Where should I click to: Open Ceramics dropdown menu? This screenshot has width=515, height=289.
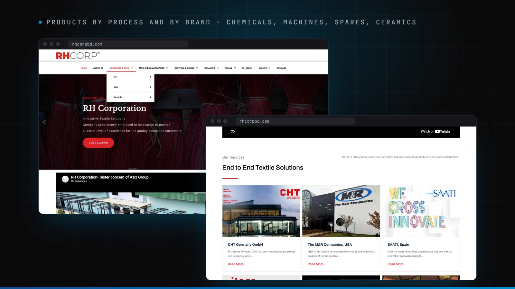pyautogui.click(x=211, y=68)
